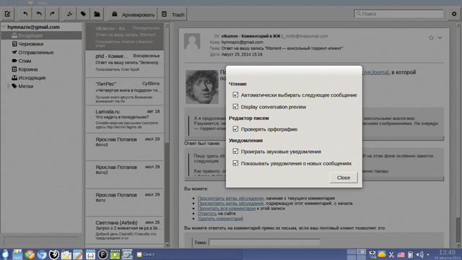Viewport: 462px width, 260px height.
Task: Click the Geary task in the taskbar
Action: click(188, 254)
